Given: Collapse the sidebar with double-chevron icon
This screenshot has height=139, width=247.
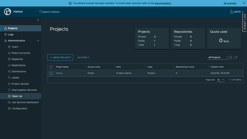Looking at the screenshot, I should point(38,20).
